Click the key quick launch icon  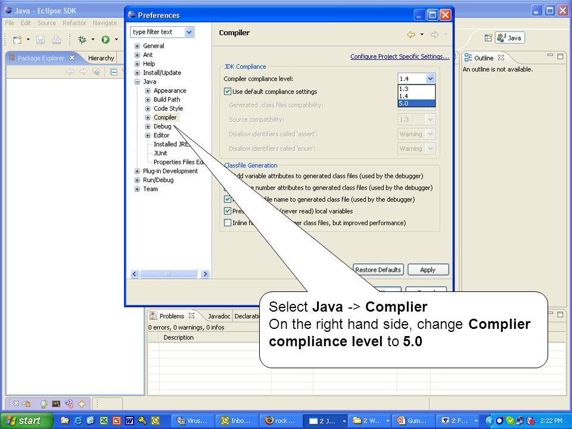pos(142,420)
